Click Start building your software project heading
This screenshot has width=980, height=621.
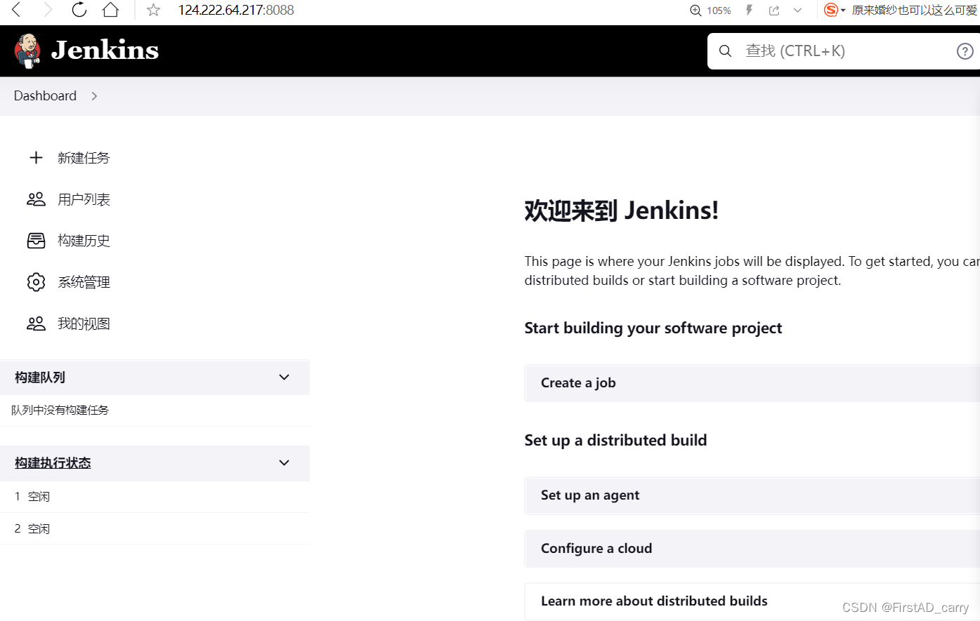pyautogui.click(x=653, y=328)
